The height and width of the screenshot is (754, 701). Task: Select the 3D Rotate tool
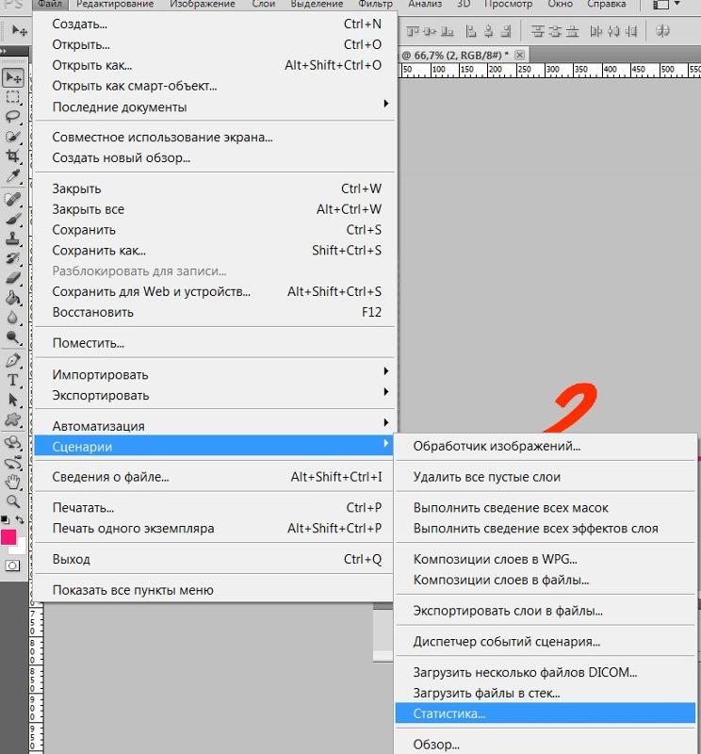(13, 442)
